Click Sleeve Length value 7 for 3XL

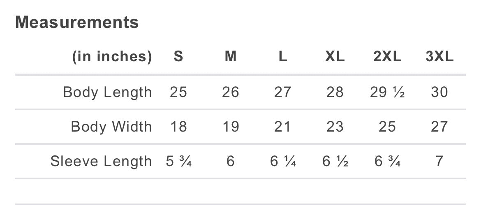[x=439, y=161]
